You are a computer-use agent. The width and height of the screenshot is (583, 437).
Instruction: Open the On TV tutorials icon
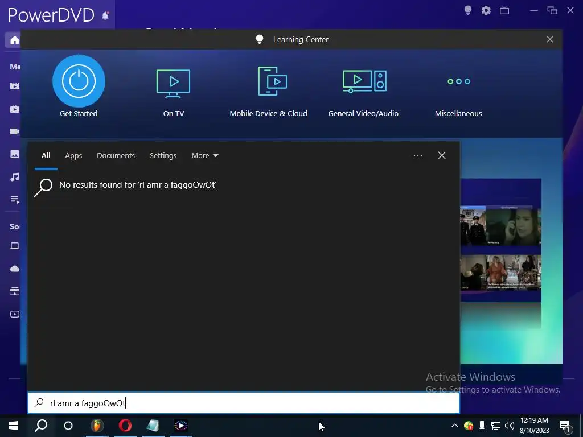(x=173, y=84)
